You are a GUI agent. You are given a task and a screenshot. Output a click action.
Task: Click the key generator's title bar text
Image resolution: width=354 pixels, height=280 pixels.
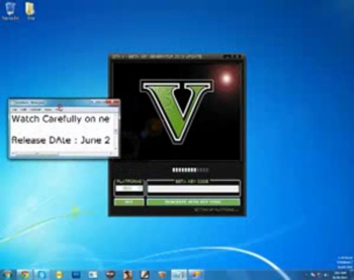(x=157, y=57)
